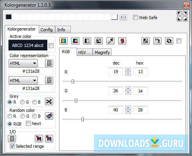This screenshot has height=156, width=192.
Task: Click the first I/O save disk icon
Action: click(x=39, y=138)
